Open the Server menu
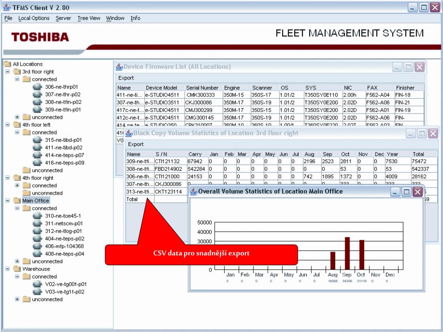The width and height of the screenshot is (443, 332). click(63, 18)
